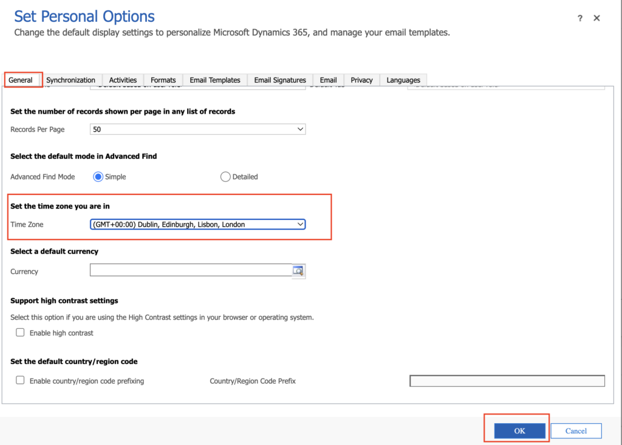The width and height of the screenshot is (622, 445).
Task: Enable country/region code prefixing checkbox
Action: click(20, 381)
